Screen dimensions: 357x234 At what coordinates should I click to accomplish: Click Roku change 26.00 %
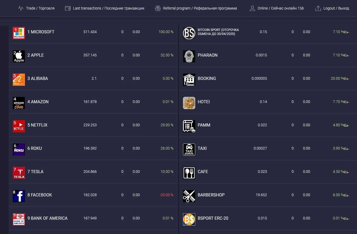pyautogui.click(x=167, y=148)
